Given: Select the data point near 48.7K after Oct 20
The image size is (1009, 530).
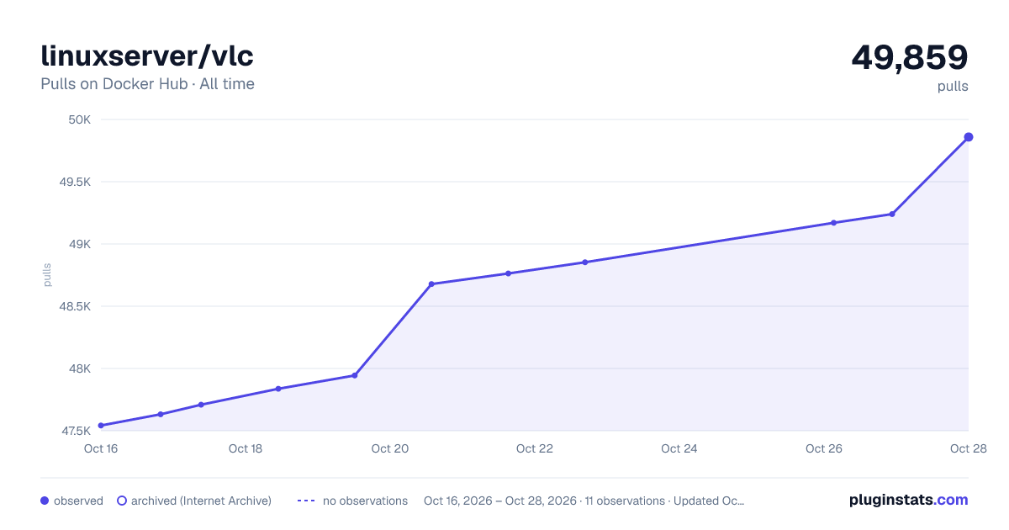Looking at the screenshot, I should [431, 284].
